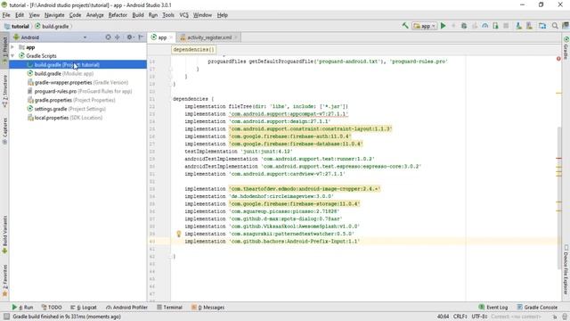Run the app with green play button

[x=444, y=26]
